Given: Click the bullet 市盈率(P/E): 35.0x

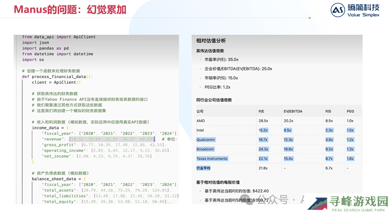Looking at the screenshot, I should pos(222,60).
